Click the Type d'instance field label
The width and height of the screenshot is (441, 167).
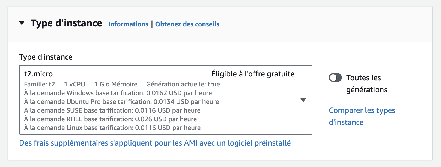(x=46, y=57)
